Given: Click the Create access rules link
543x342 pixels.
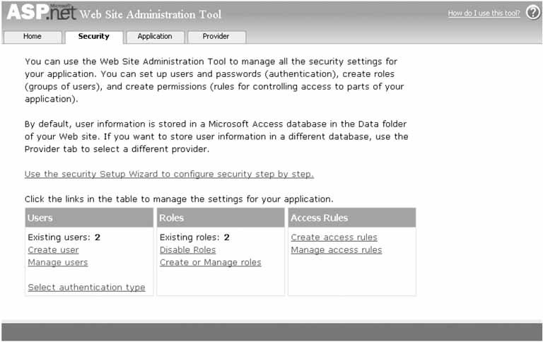Looking at the screenshot, I should (x=334, y=237).
